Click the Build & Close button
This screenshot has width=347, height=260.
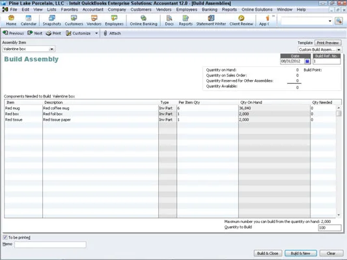point(268,253)
